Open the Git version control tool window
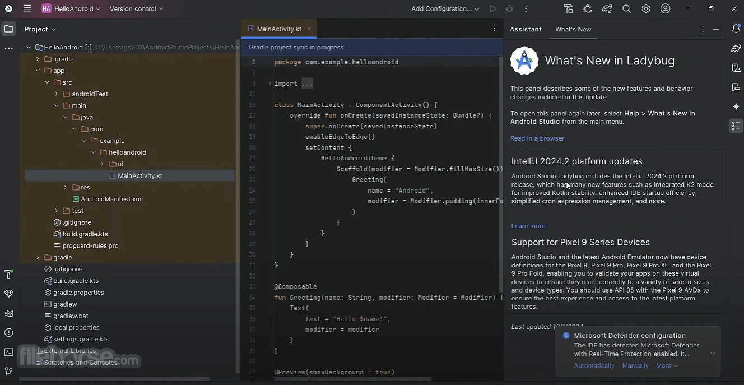The height and width of the screenshot is (385, 744). pyautogui.click(x=8, y=371)
